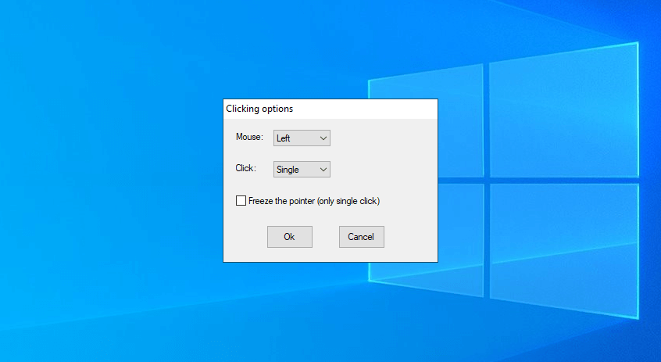Click the Mouse: label
Screen dimensions: 661x362
coord(249,137)
